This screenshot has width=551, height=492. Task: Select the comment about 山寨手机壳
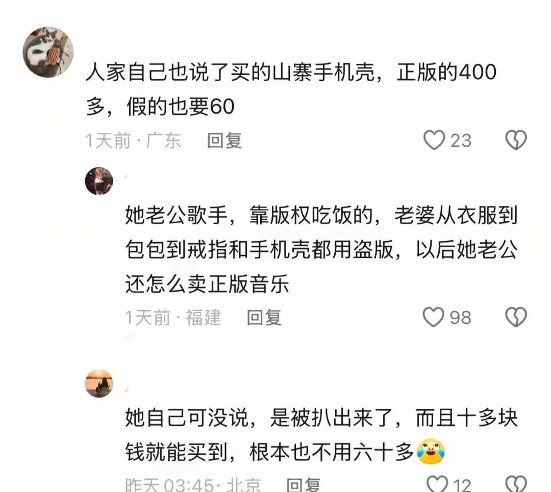(291, 89)
